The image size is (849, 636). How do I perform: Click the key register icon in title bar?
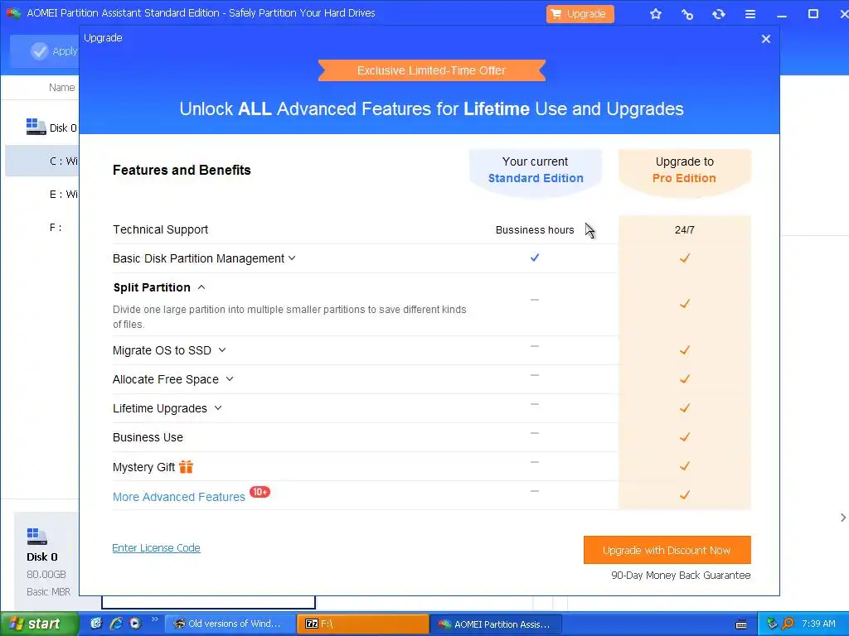click(x=687, y=14)
